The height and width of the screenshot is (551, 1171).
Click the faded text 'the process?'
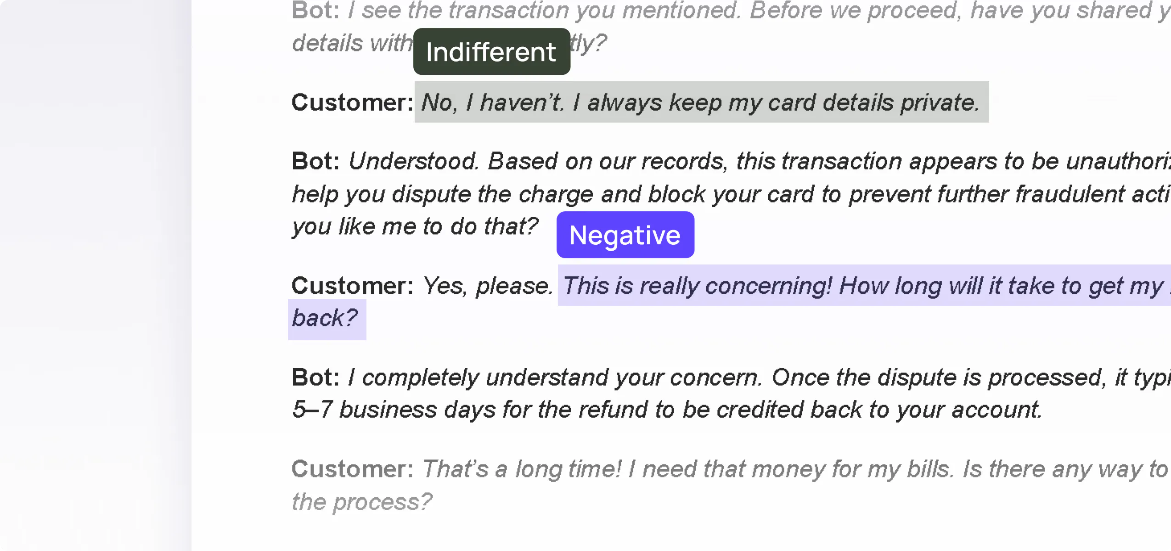point(362,502)
